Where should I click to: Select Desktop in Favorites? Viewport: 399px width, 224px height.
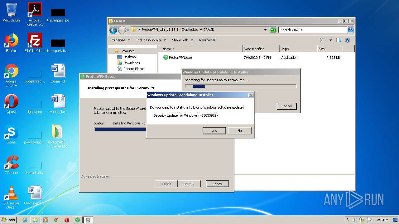tap(129, 57)
